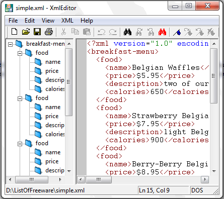The image size is (224, 199).
Task: Click the DOS line-ending status indicator
Action: (x=197, y=190)
